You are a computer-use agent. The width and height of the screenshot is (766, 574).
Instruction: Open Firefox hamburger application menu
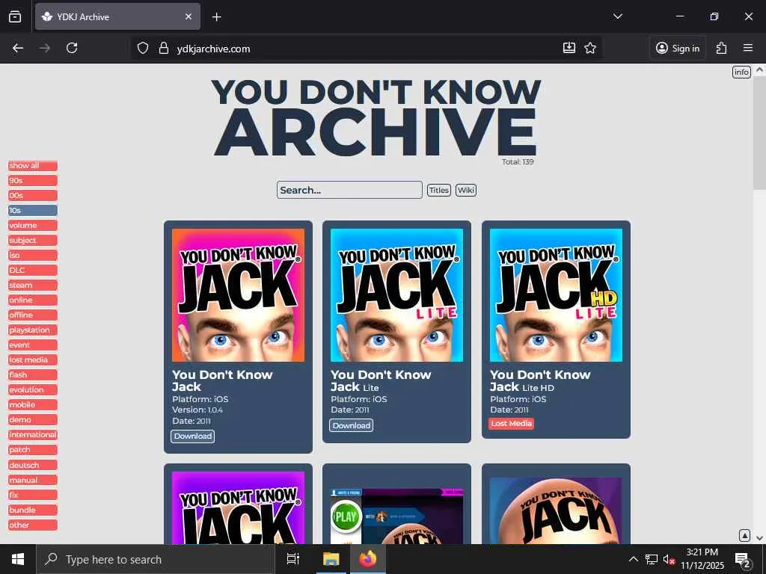click(x=748, y=48)
